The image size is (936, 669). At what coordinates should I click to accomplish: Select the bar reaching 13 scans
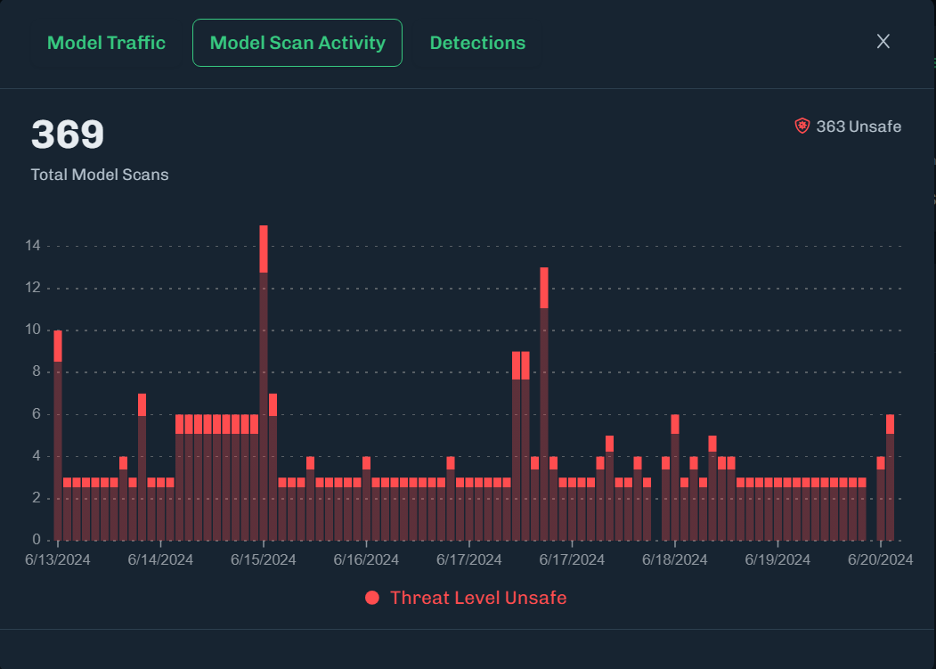544,404
